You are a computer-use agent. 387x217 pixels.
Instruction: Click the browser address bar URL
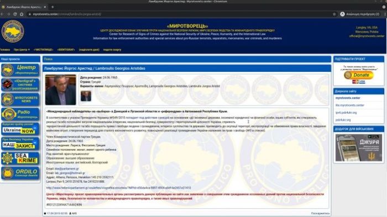point(67,14)
